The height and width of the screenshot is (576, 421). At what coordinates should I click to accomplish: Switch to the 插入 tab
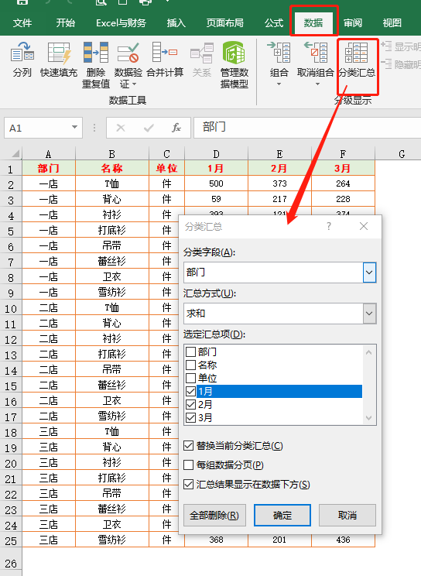pyautogui.click(x=176, y=22)
